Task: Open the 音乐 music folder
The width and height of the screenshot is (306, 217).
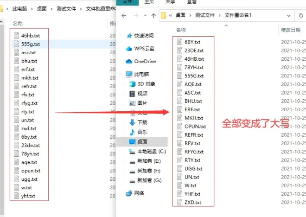Action: tap(142, 132)
